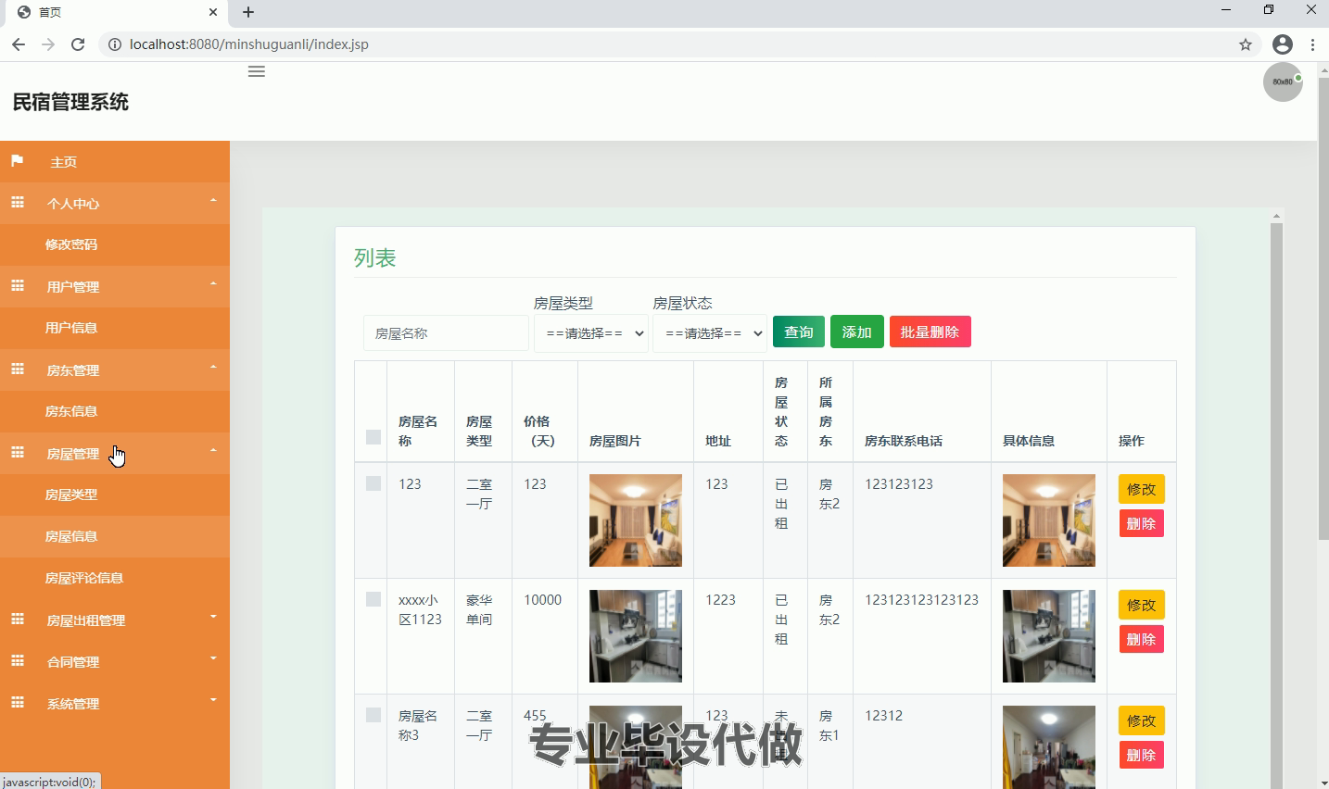Click the flag icon beside 主页
Viewport: 1329px width, 789px height.
click(17, 161)
